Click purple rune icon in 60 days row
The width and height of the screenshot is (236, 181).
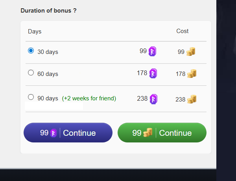[x=153, y=73]
